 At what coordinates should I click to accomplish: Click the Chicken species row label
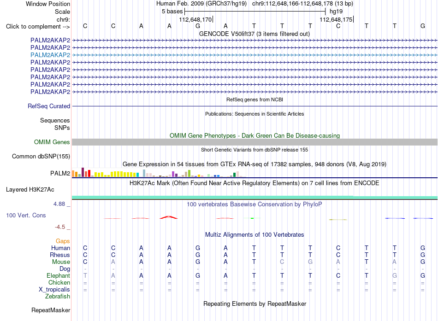point(59,282)
